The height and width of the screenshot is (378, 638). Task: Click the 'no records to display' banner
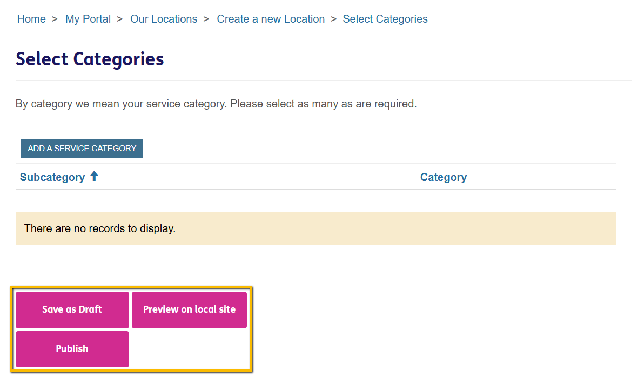tap(315, 228)
